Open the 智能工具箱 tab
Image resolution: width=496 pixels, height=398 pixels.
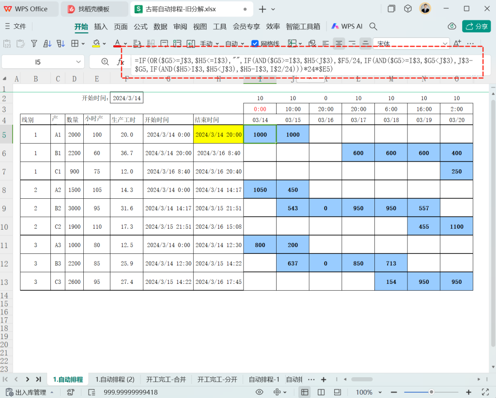(x=303, y=27)
